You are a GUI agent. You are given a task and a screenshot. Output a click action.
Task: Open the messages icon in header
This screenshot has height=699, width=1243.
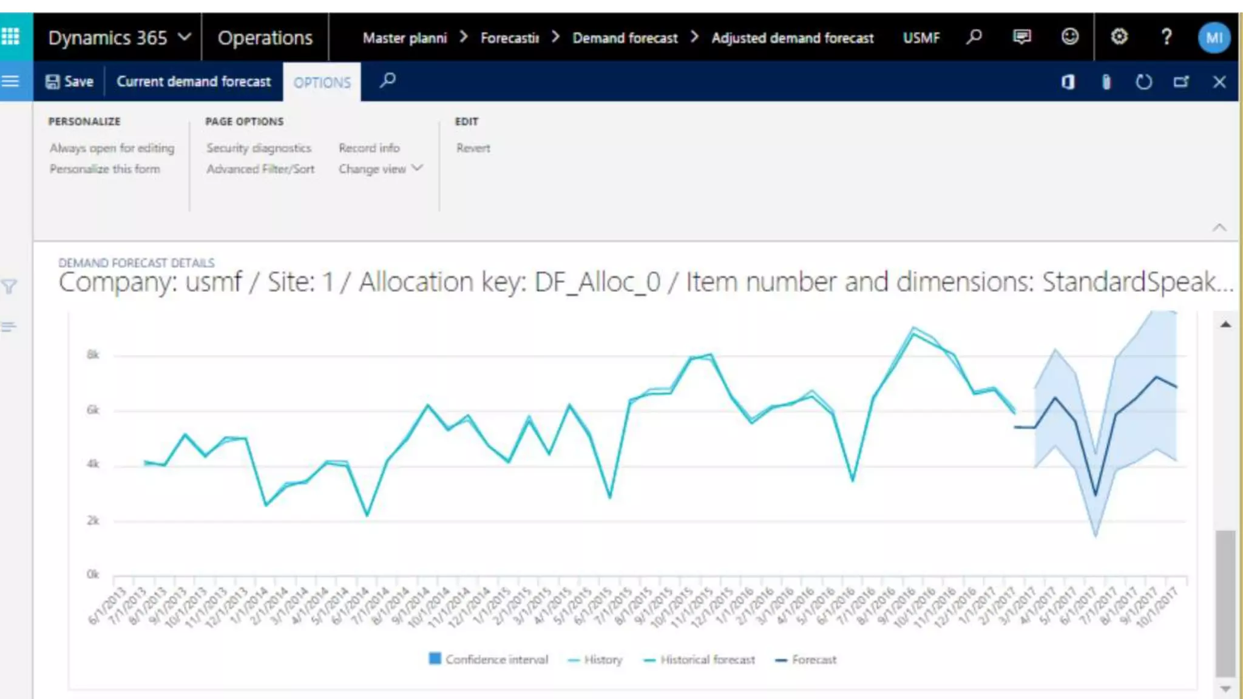point(1022,37)
